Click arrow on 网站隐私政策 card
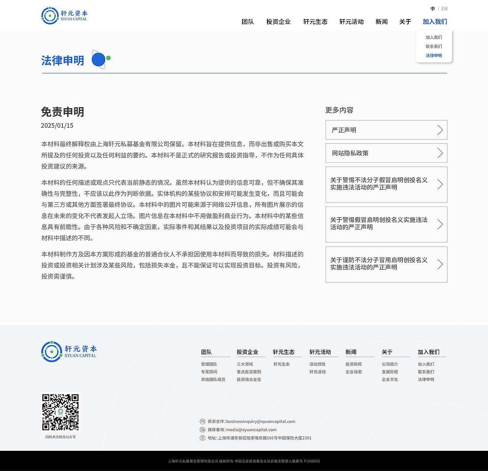Image resolution: width=488 pixels, height=471 pixels. pos(440,153)
